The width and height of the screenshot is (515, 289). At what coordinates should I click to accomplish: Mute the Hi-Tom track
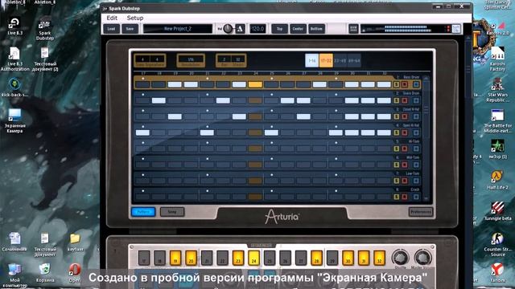click(405, 149)
